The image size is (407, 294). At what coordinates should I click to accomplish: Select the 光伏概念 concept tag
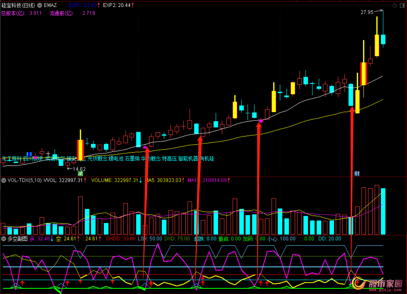[x=97, y=159]
